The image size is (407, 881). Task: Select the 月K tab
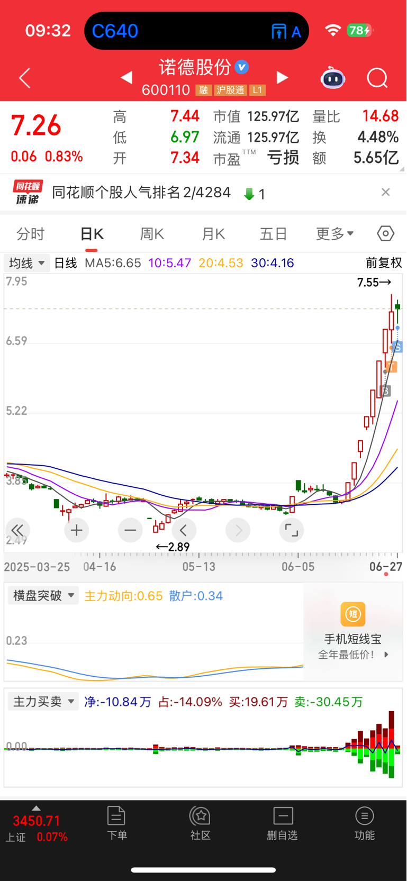coord(213,234)
